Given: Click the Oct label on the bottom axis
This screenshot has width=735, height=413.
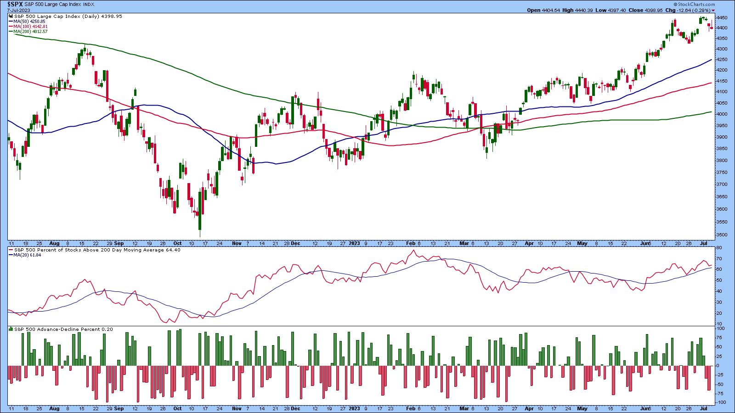Looking at the screenshot, I should click(177, 408).
